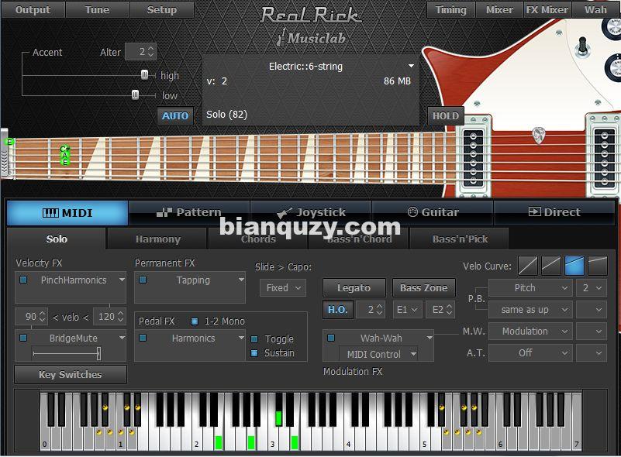Click the pickup selector switch on the guitar
This screenshot has height=457, width=621.
pyautogui.click(x=582, y=47)
